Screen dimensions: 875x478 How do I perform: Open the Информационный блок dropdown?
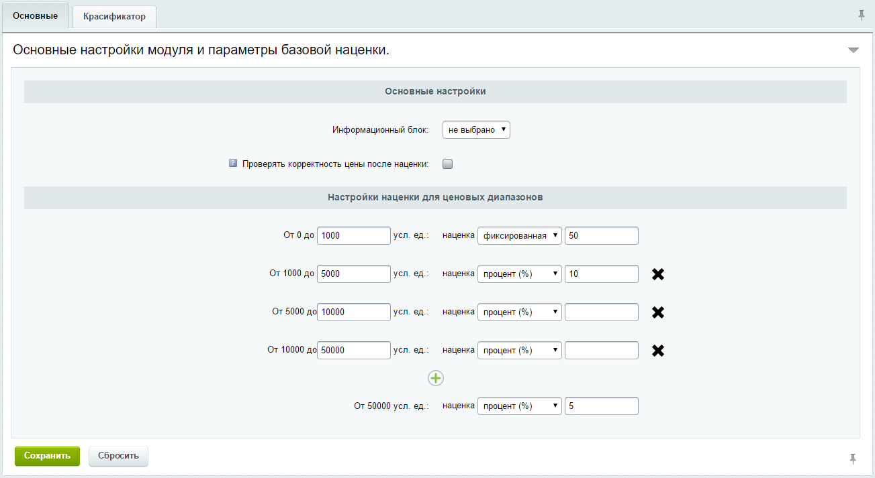click(476, 129)
